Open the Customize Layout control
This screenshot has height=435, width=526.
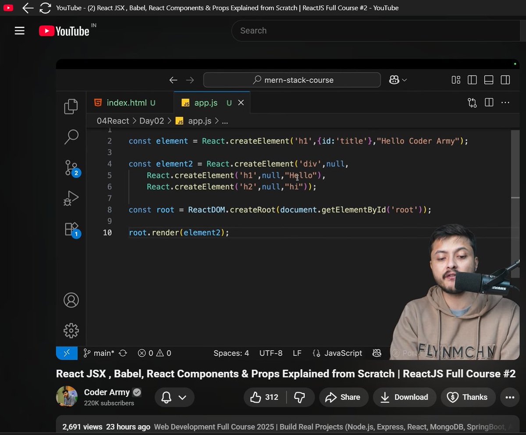click(x=455, y=80)
